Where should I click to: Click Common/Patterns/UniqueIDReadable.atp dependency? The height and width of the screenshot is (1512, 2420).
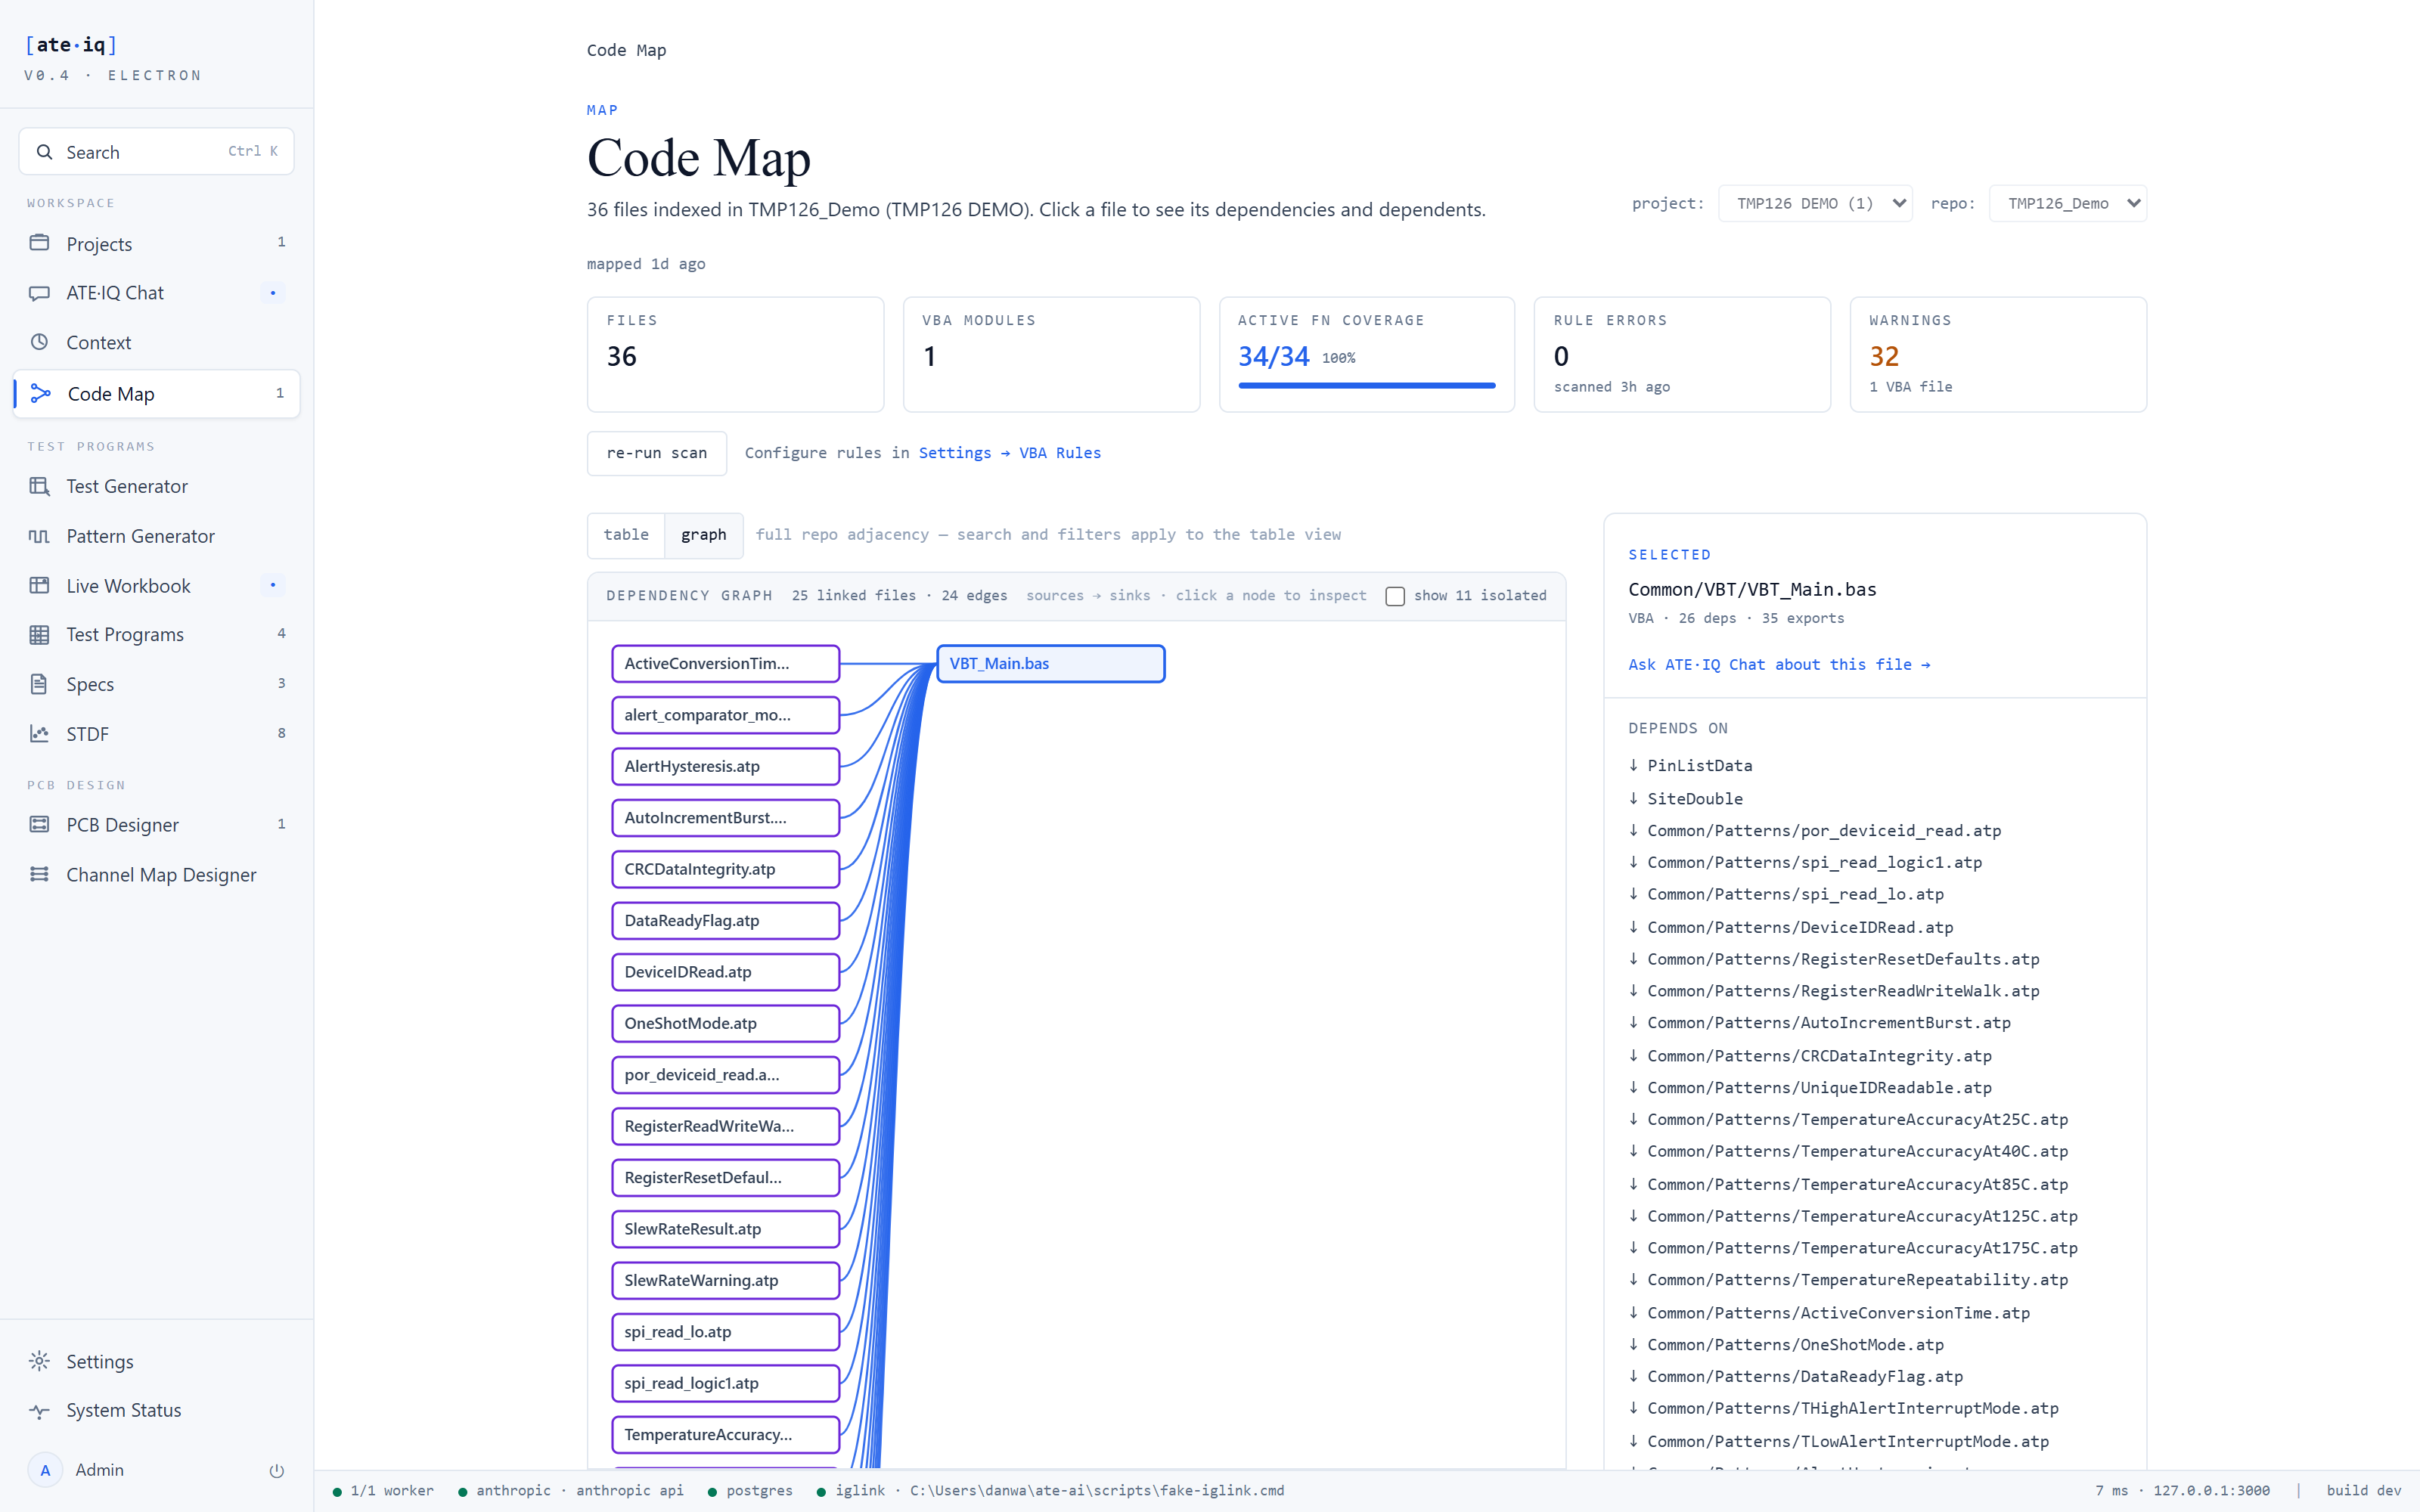point(1819,1088)
